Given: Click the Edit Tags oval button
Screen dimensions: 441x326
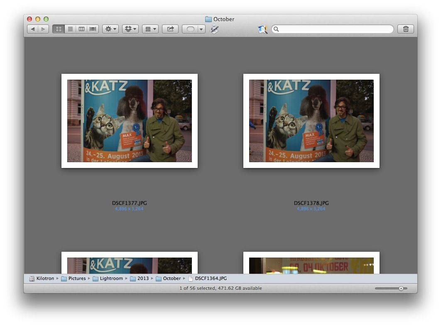Looking at the screenshot, I should click(x=190, y=29).
